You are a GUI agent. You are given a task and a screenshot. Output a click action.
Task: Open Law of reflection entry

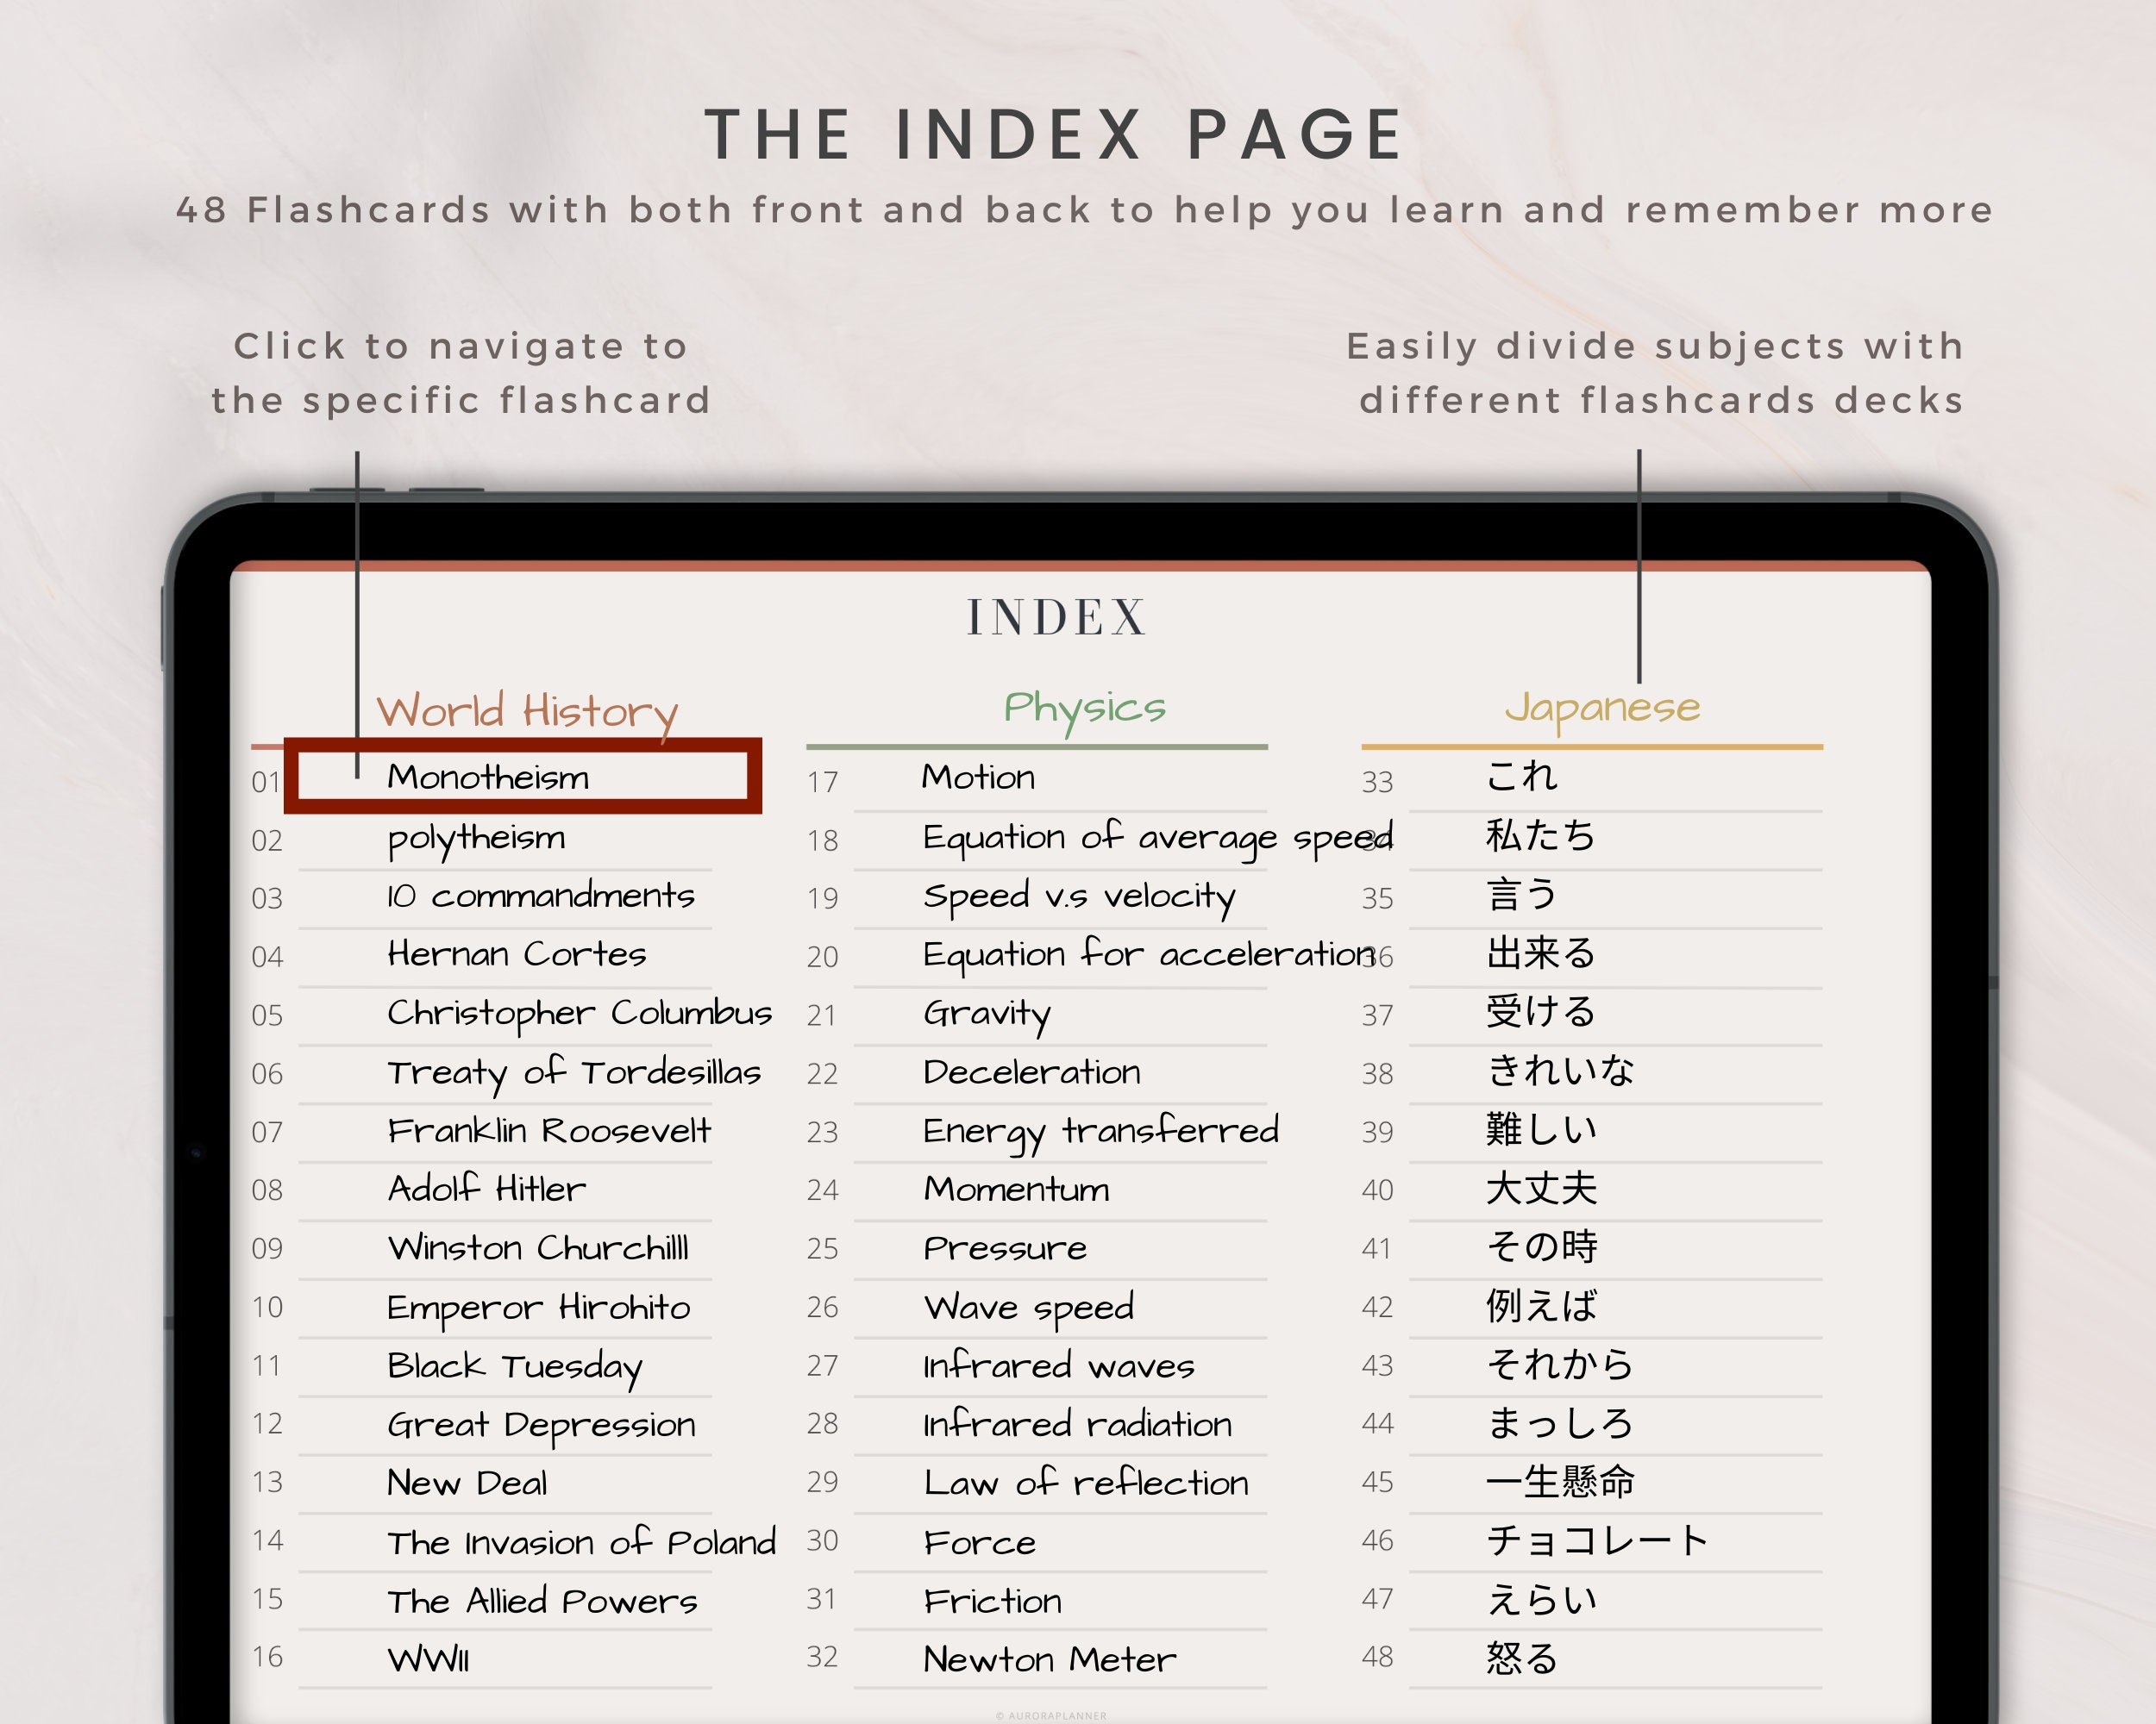1085,1482
